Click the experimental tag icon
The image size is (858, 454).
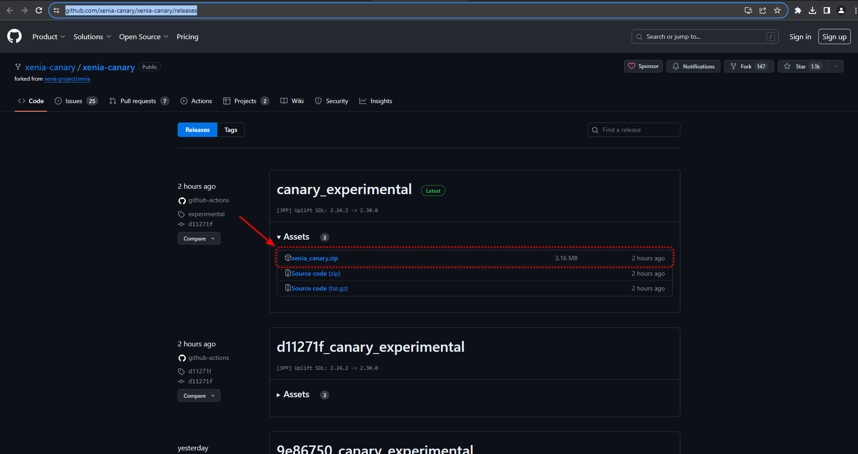[x=181, y=214]
